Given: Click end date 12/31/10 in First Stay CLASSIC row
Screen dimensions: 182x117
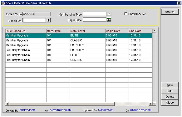Looking at the screenshot, I should [140, 60].
